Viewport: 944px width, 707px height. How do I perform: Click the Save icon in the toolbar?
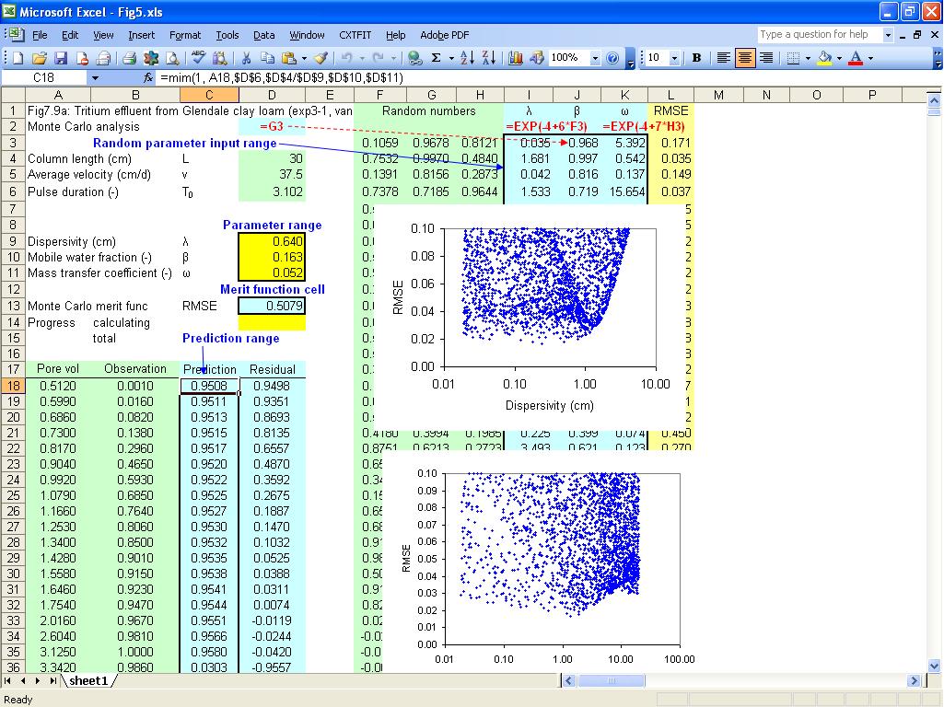pyautogui.click(x=61, y=58)
